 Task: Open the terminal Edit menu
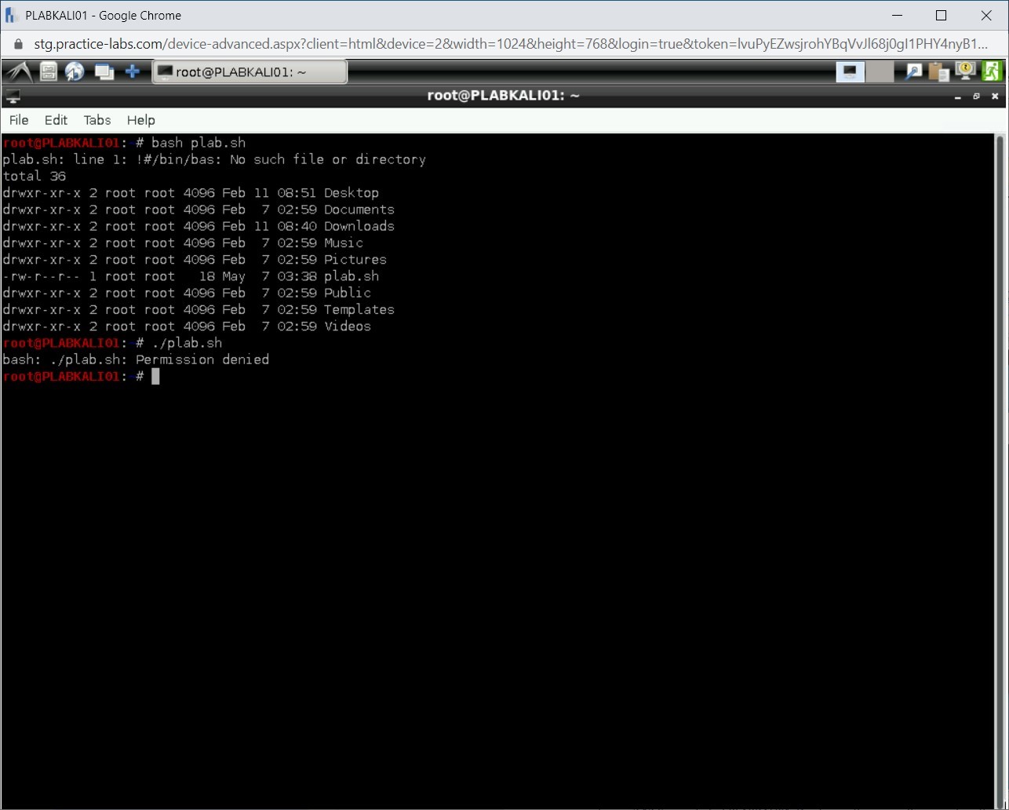click(x=56, y=120)
